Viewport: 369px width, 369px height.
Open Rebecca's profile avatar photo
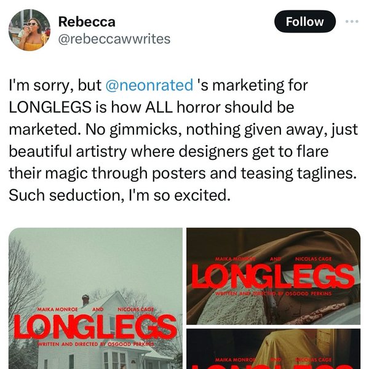pos(30,30)
